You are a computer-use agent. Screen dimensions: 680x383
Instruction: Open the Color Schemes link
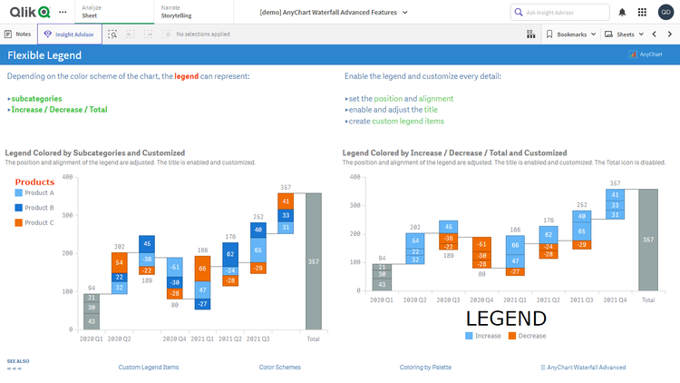[x=279, y=368]
